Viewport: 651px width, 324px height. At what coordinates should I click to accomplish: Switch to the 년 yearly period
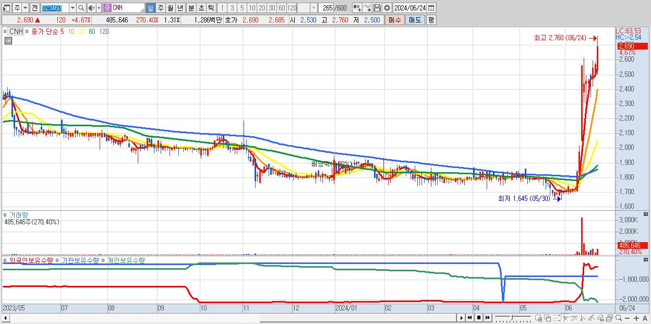[180, 8]
